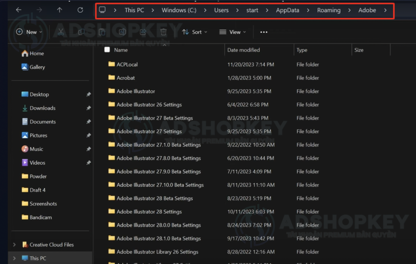Navigate to Users breadcrumb
416x264 pixels.
tap(221, 10)
